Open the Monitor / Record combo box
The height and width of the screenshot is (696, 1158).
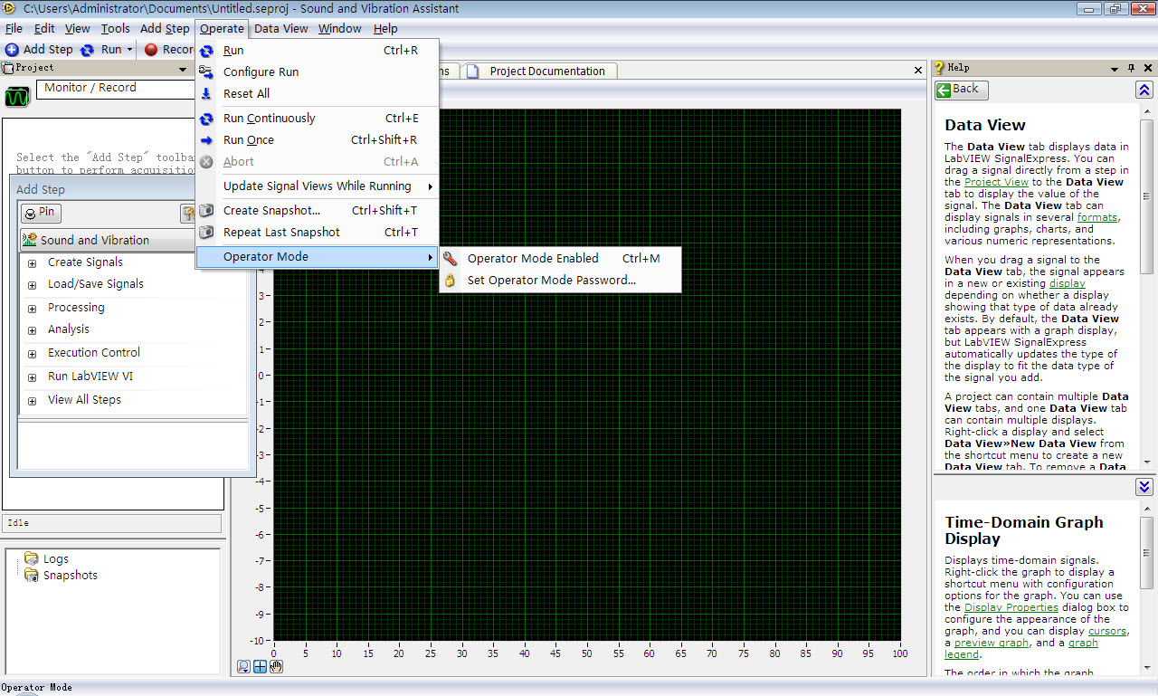[116, 89]
